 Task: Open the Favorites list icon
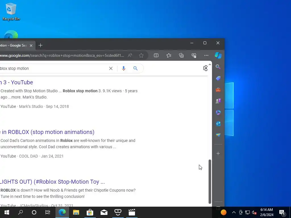click(169, 55)
